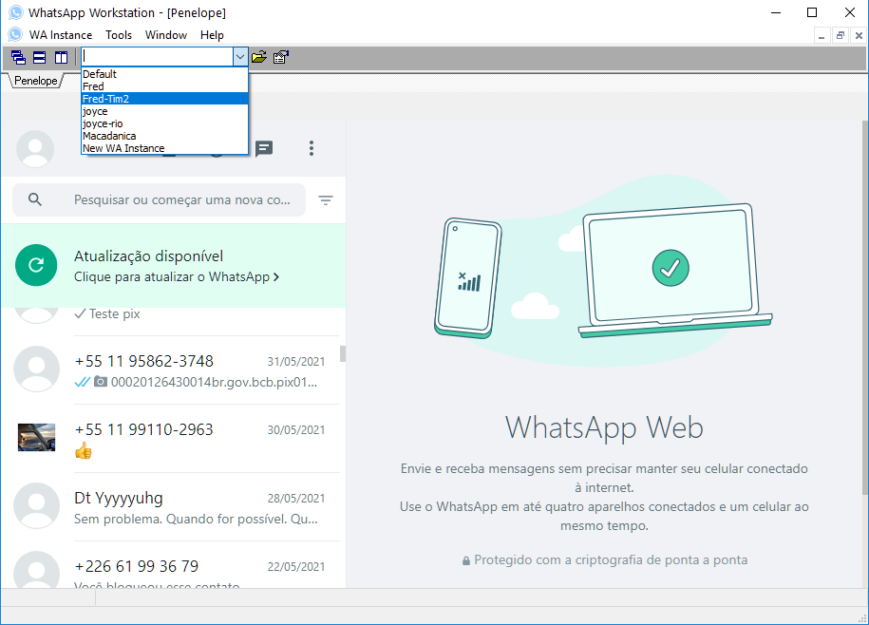Screen dimensions: 869x625
Task: Pick joyce-rio from the instance list
Action: 164,123
